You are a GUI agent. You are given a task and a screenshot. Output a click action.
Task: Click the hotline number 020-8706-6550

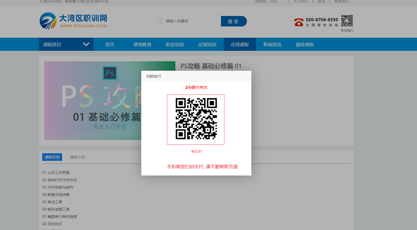click(x=322, y=20)
